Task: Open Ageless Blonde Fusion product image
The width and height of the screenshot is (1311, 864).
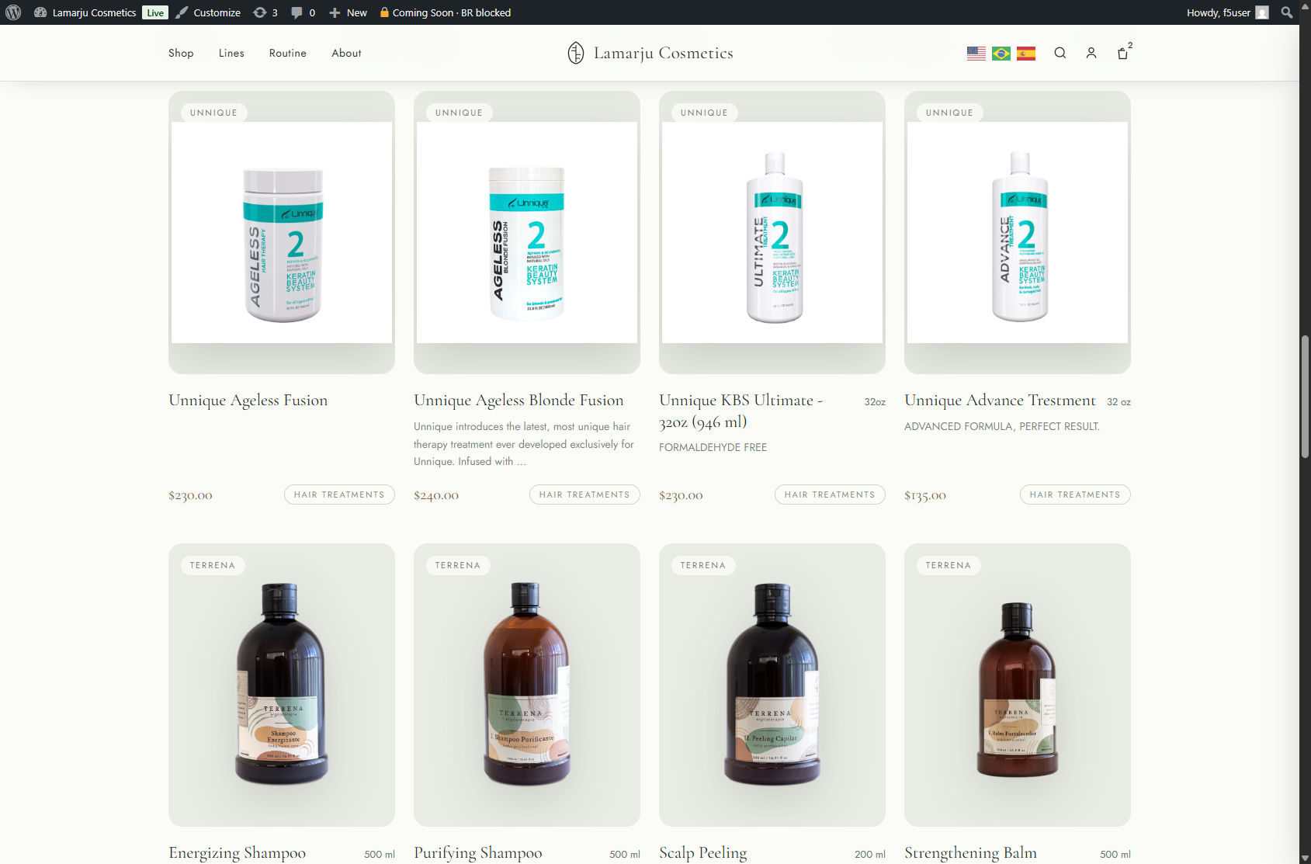Action: click(527, 232)
